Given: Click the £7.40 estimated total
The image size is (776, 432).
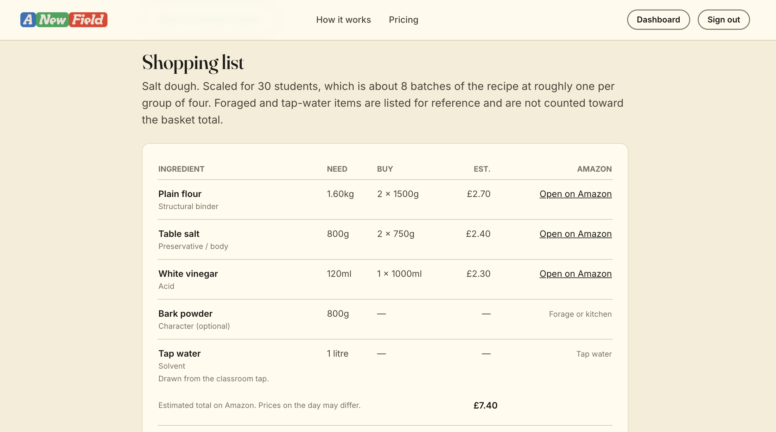Looking at the screenshot, I should [485, 405].
